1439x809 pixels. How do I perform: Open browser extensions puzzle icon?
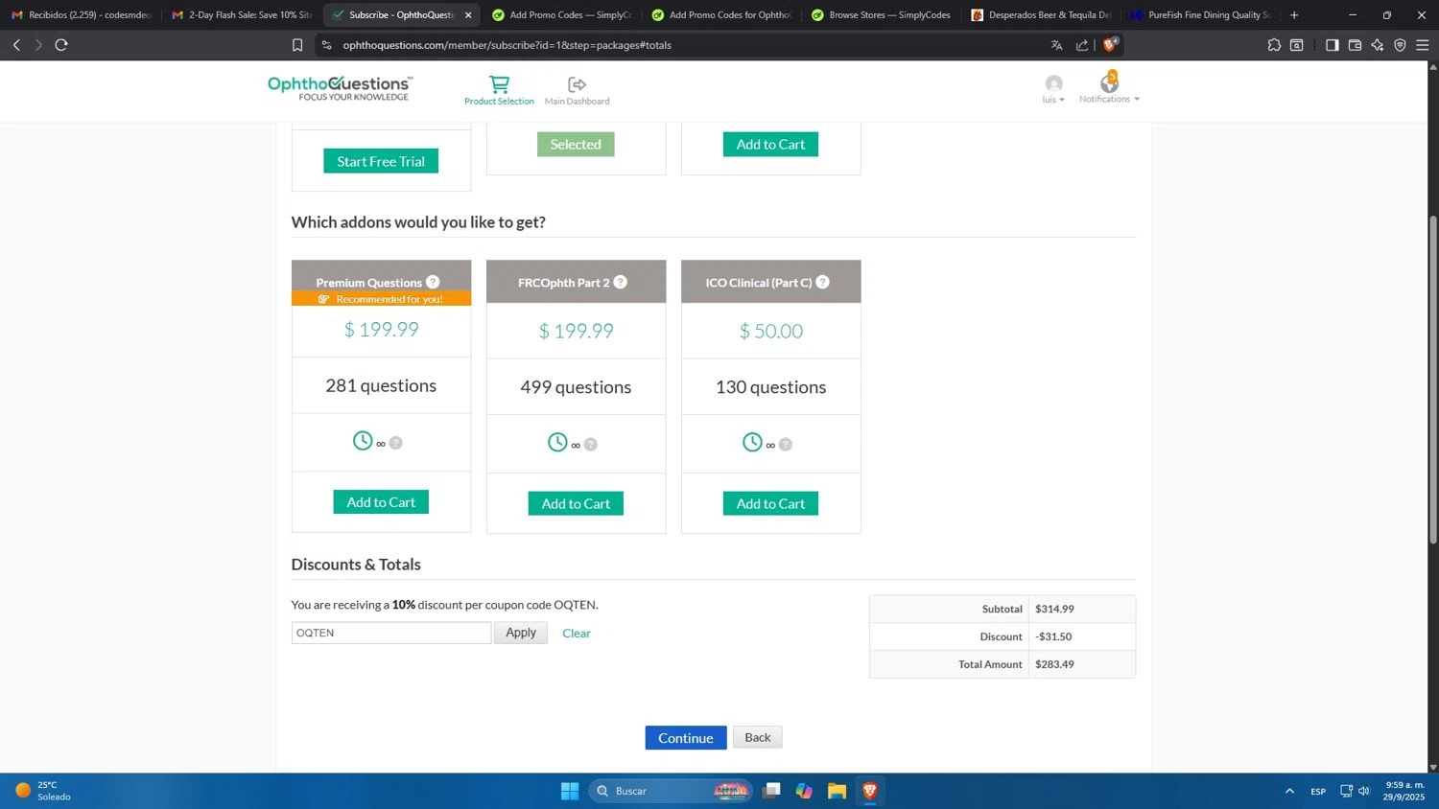[x=1274, y=45]
